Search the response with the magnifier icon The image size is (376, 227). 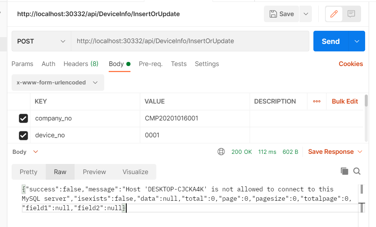pos(357,171)
